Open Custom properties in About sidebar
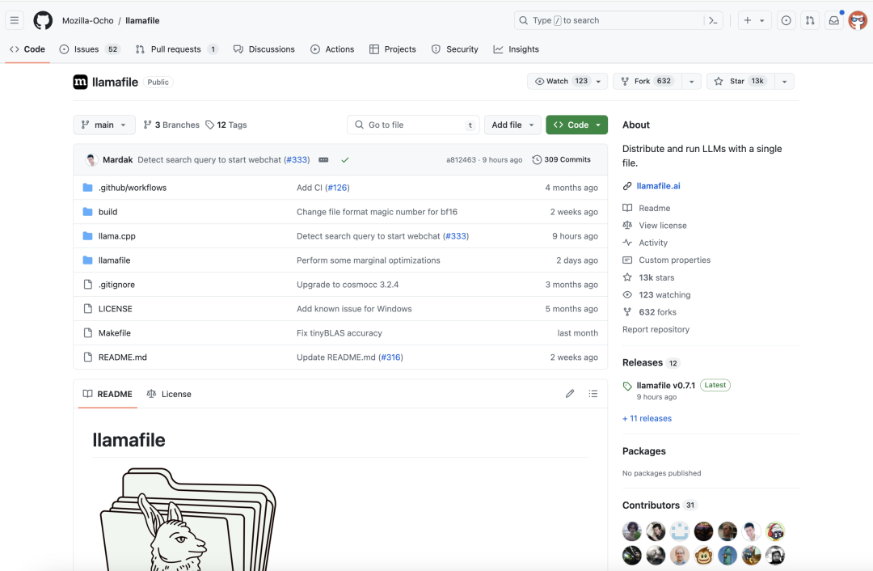The width and height of the screenshot is (873, 571). click(x=674, y=260)
